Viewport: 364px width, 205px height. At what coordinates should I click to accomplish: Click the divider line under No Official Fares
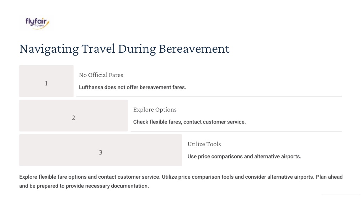coord(209,97)
